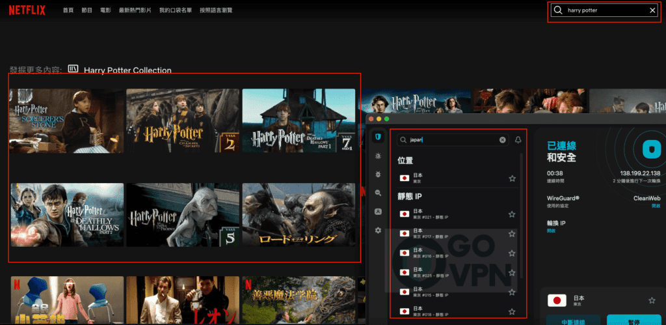666x325 pixels.
Task: Open the 電影 menu item
Action: click(106, 10)
